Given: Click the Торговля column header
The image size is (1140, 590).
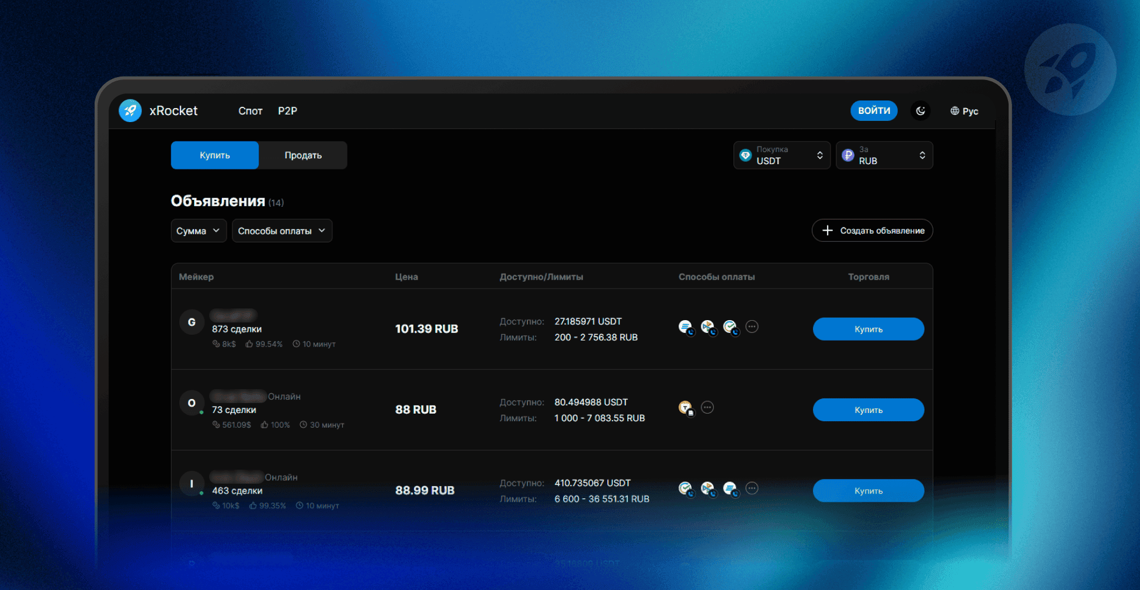Looking at the screenshot, I should [868, 276].
